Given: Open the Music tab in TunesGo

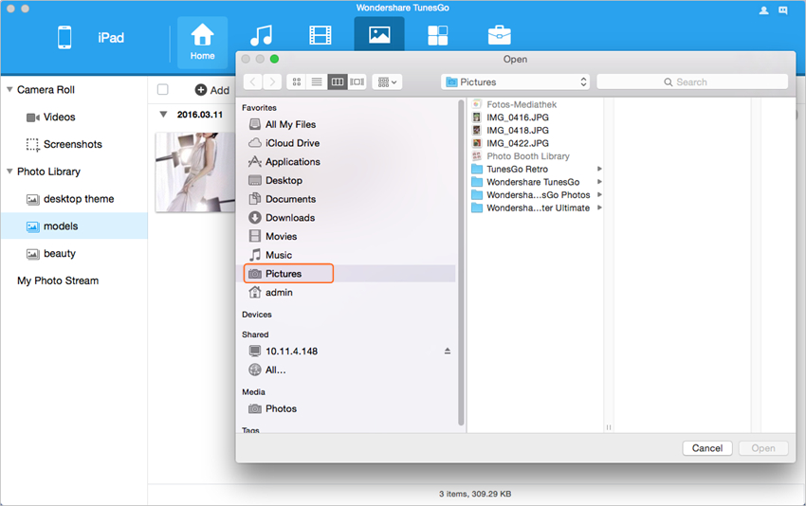Looking at the screenshot, I should (261, 35).
